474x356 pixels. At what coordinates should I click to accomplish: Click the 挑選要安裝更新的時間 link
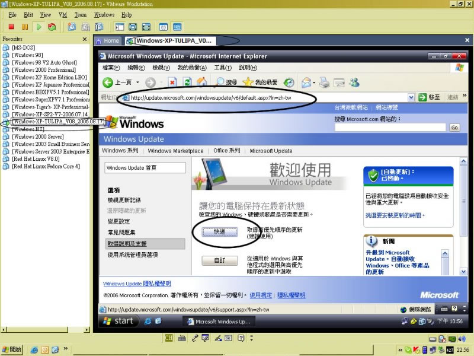(395, 215)
